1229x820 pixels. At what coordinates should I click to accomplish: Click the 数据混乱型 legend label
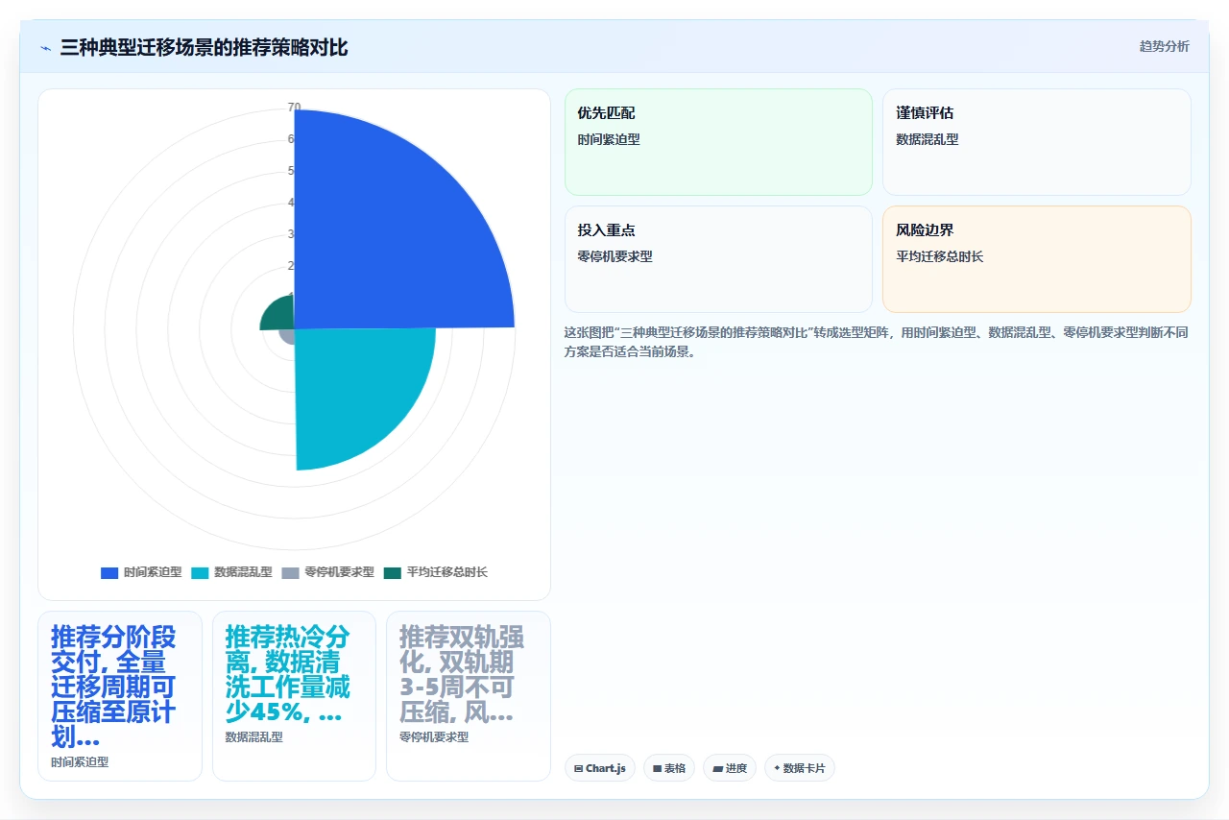[243, 572]
